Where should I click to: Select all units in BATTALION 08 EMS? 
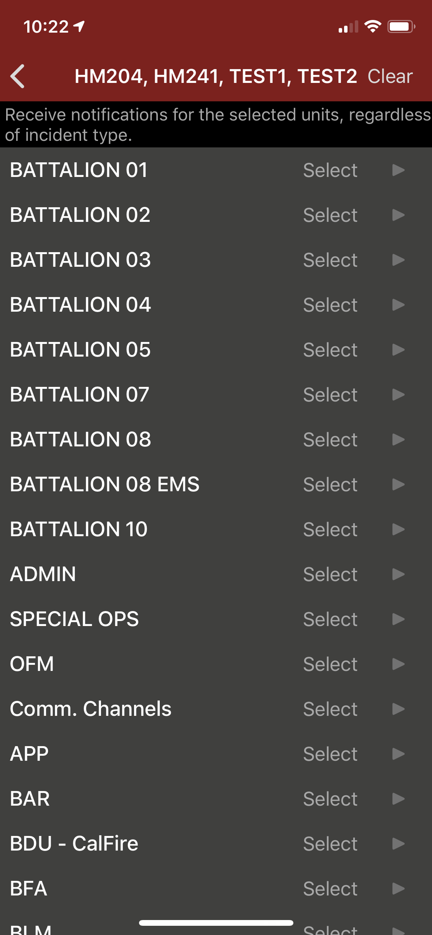(330, 484)
